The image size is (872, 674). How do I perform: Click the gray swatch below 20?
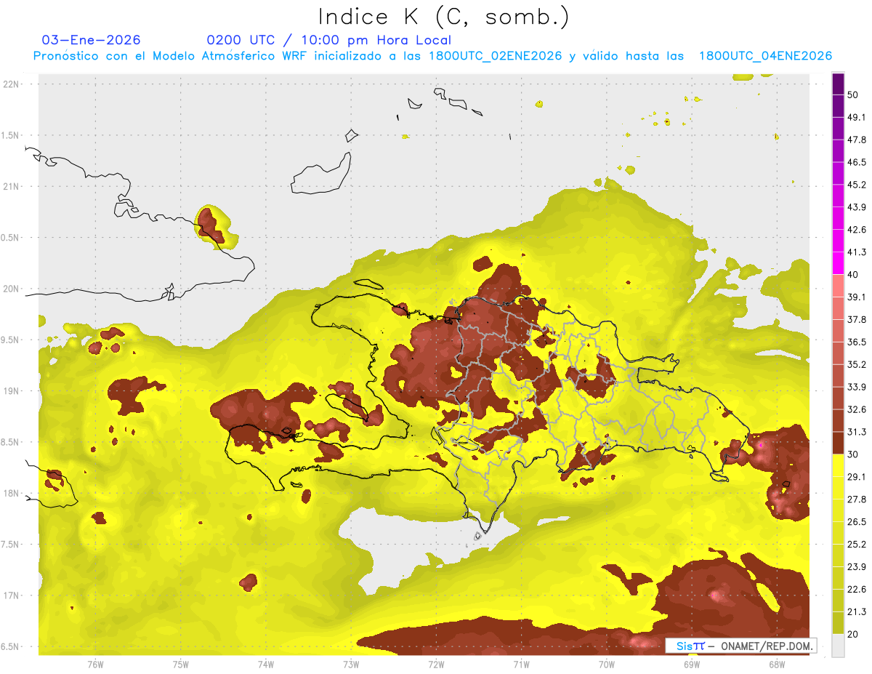(838, 645)
